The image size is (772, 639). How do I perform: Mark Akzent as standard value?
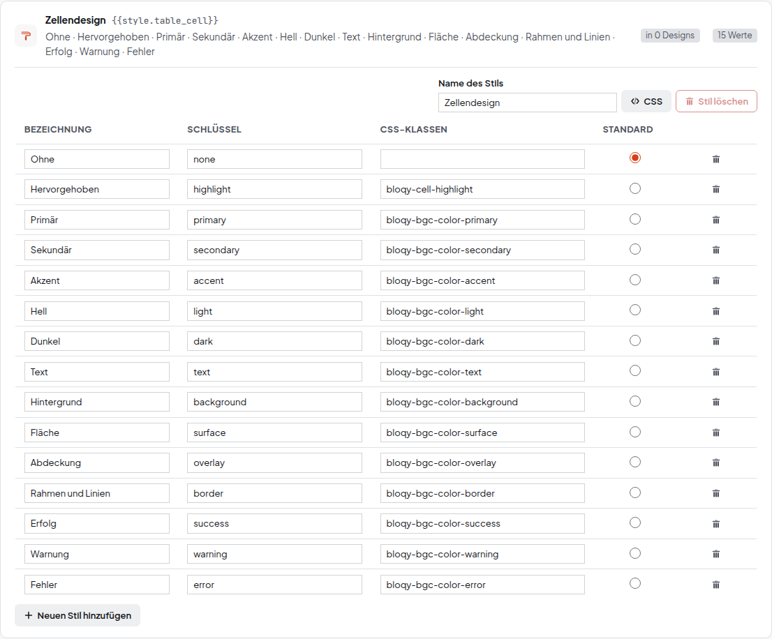[x=635, y=280]
